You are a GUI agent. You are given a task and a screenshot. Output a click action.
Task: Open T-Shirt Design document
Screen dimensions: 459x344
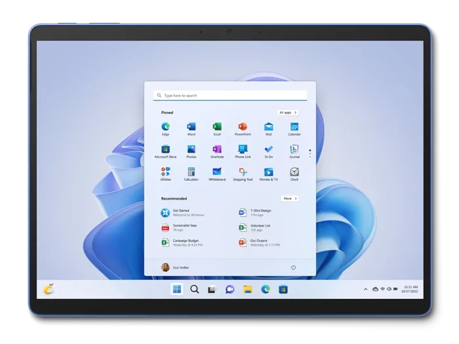255,213
